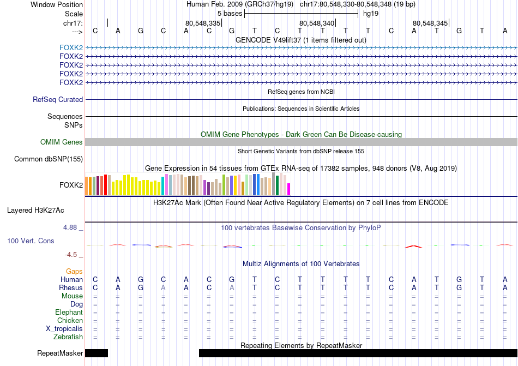The image size is (518, 366).
Task: Click the Scale label in the ruler
Action: pyautogui.click(x=74, y=14)
